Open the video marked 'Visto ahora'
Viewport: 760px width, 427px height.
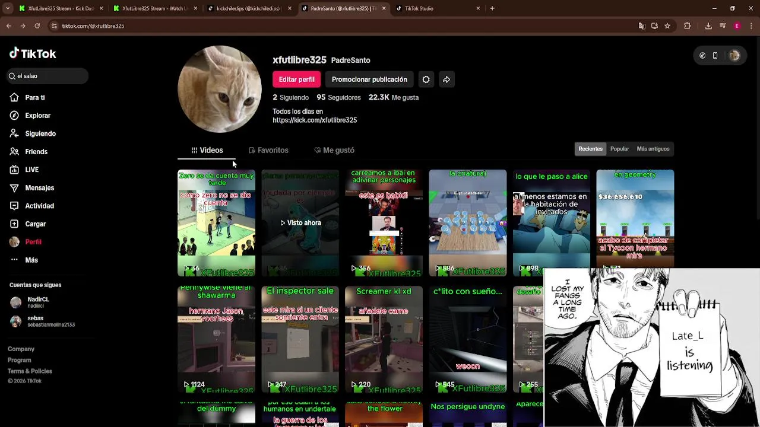(300, 223)
